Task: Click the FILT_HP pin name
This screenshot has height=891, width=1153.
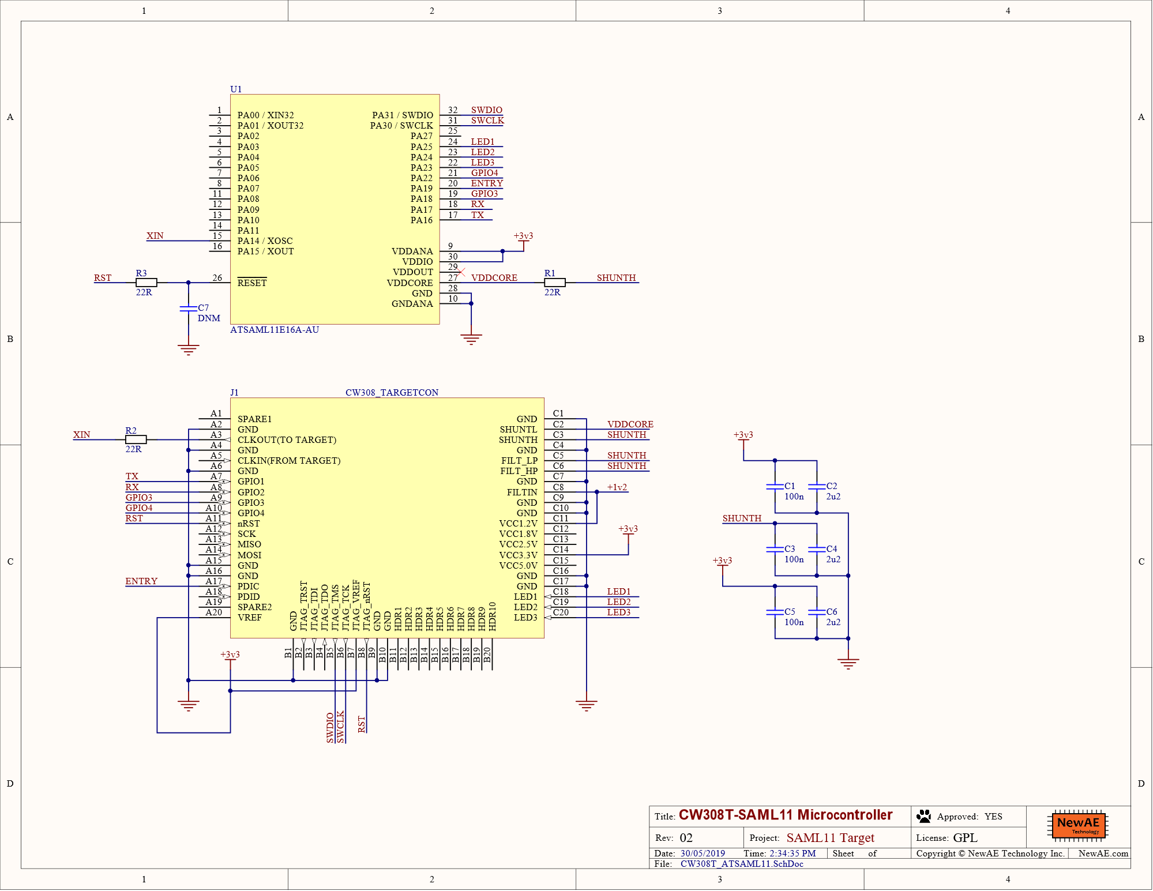Action: pos(519,471)
